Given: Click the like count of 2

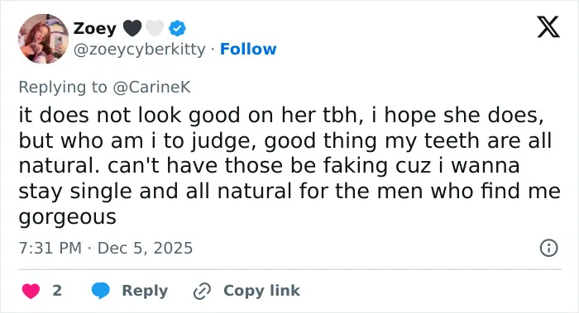Looking at the screenshot, I should tap(57, 291).
